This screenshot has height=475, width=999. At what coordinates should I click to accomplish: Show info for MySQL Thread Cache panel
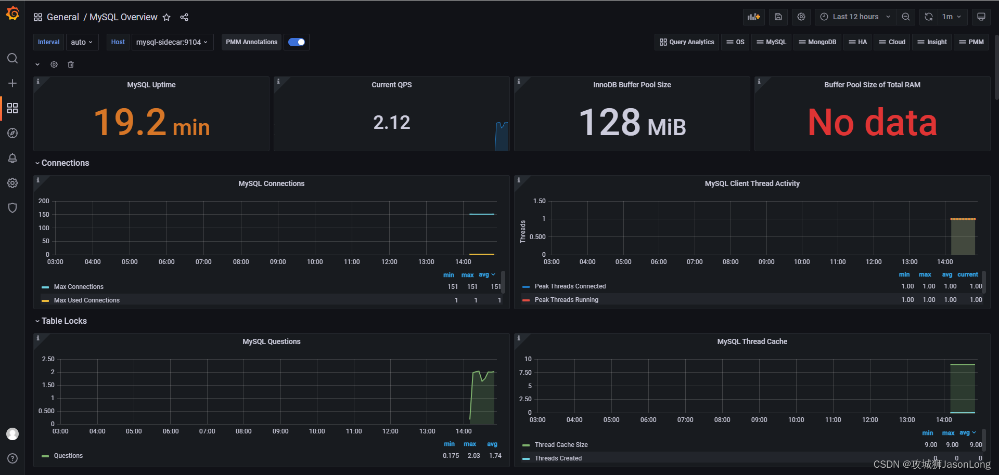(519, 338)
